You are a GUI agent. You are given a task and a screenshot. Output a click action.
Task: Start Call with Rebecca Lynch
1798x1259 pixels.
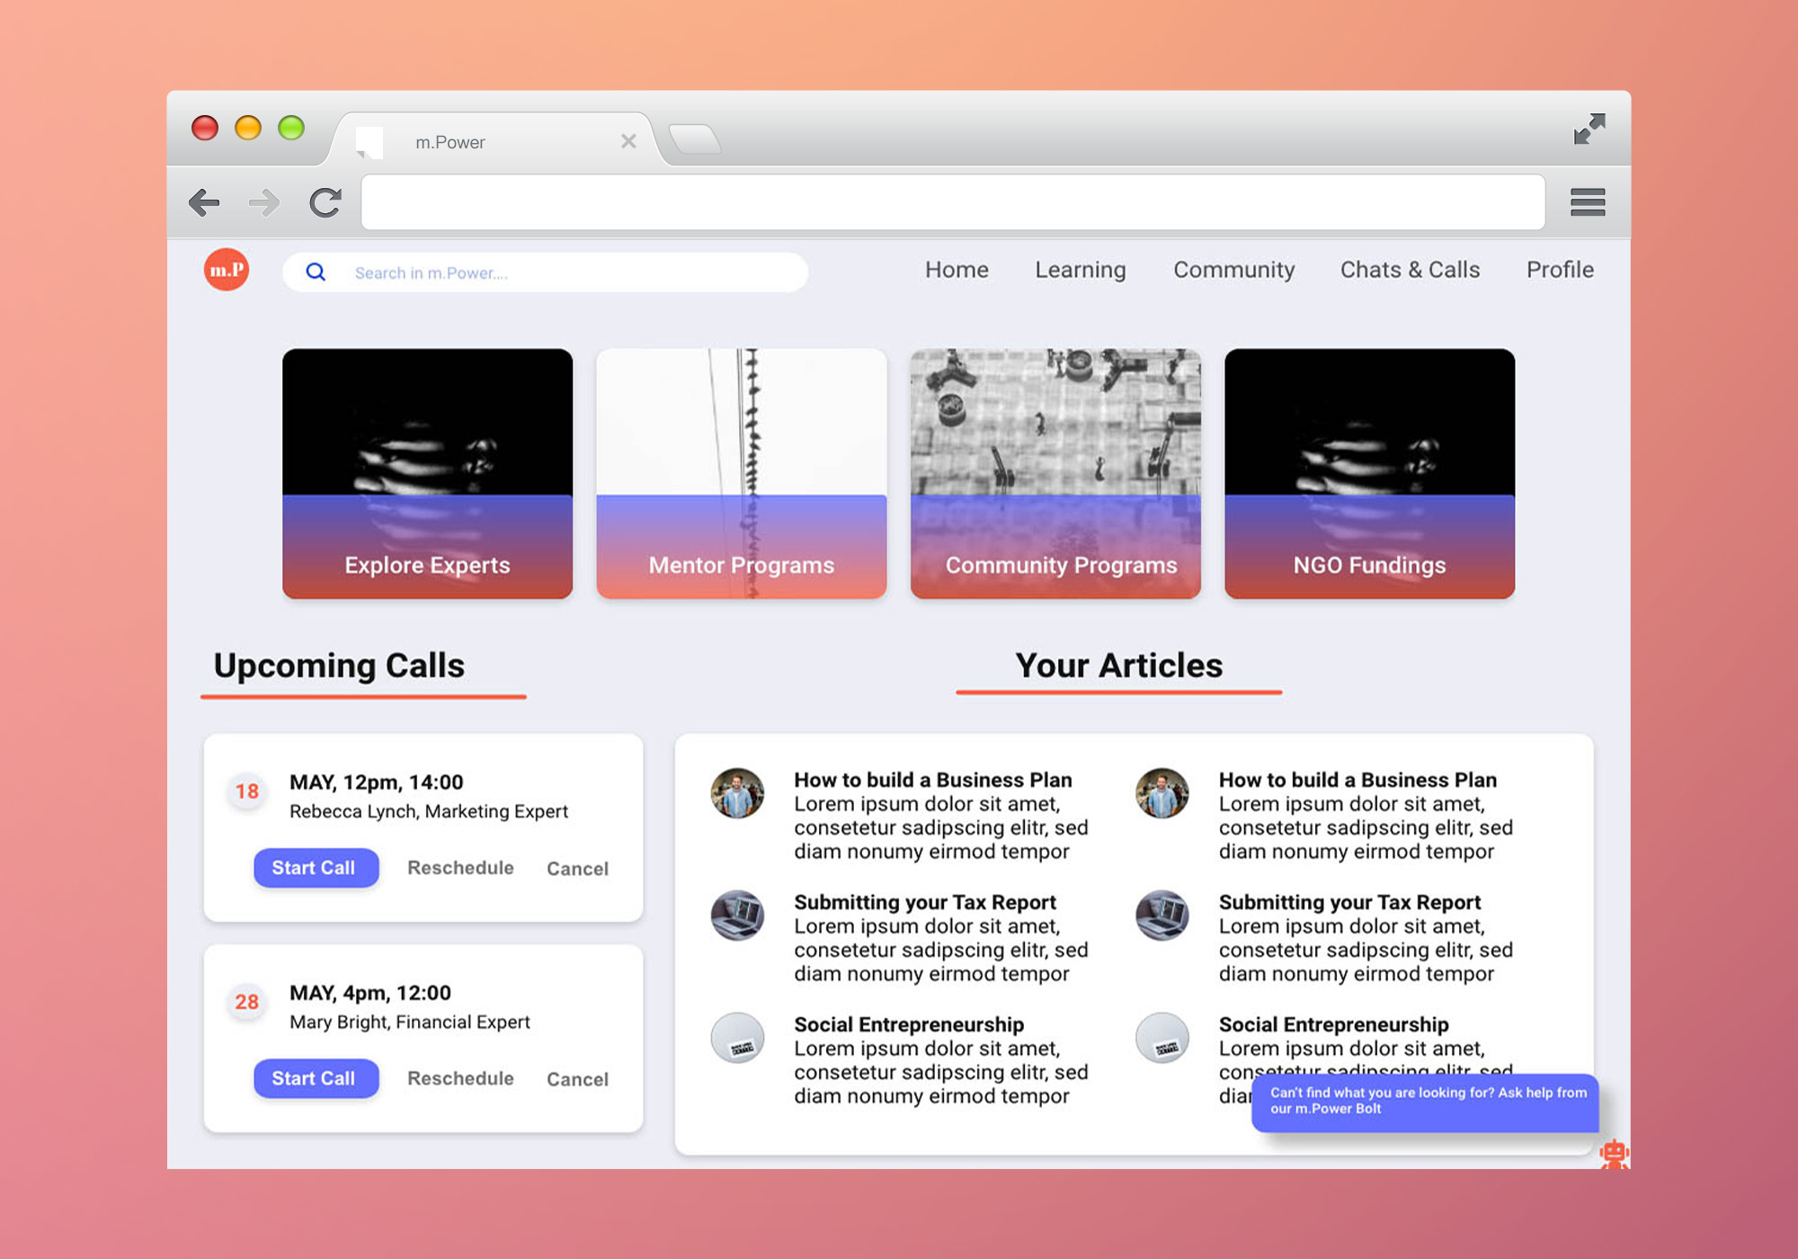pos(316,868)
